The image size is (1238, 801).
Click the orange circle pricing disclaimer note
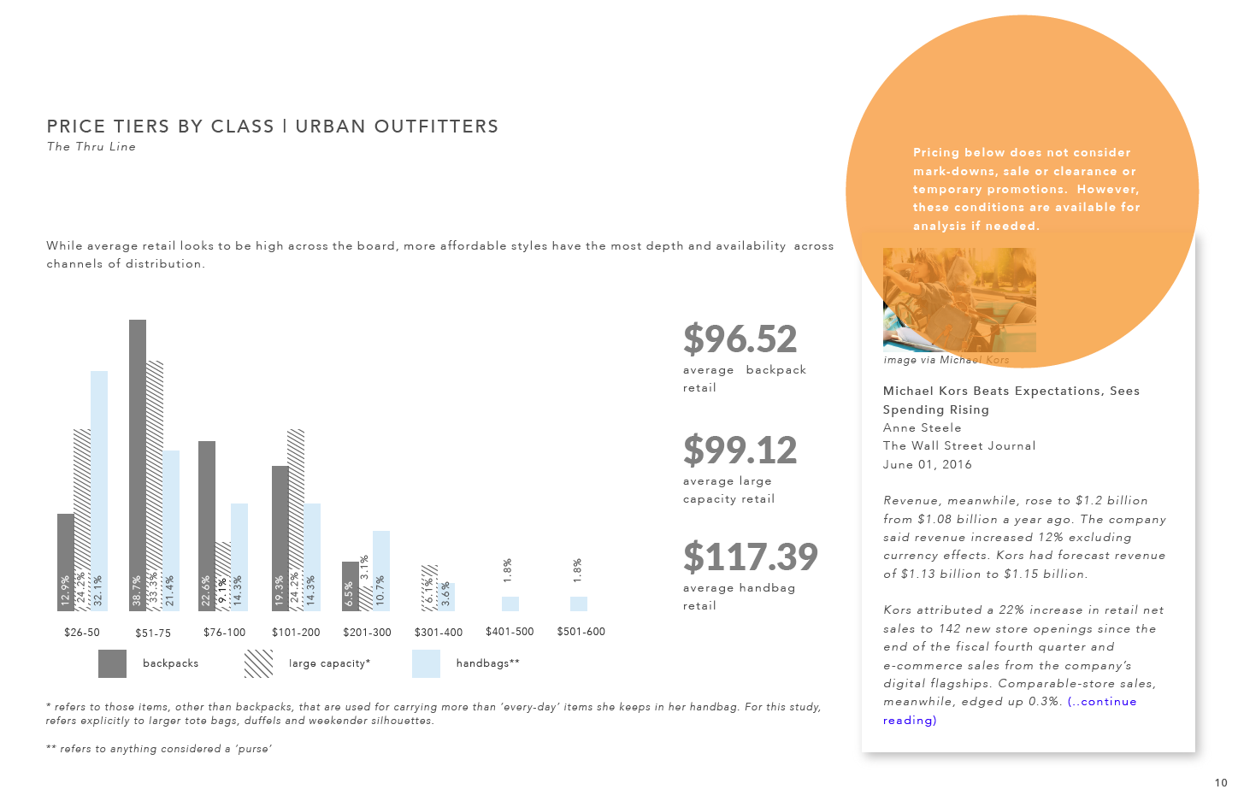coord(1027,189)
